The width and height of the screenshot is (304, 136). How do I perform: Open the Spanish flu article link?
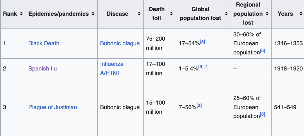pyautogui.click(x=42, y=68)
